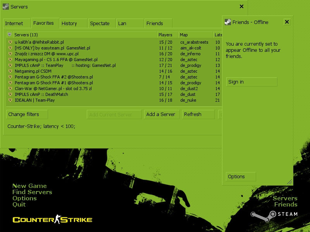Select server IMPULS cAmP :: TeamPlay
This screenshot has width=310, height=232.
pyautogui.click(x=114, y=65)
